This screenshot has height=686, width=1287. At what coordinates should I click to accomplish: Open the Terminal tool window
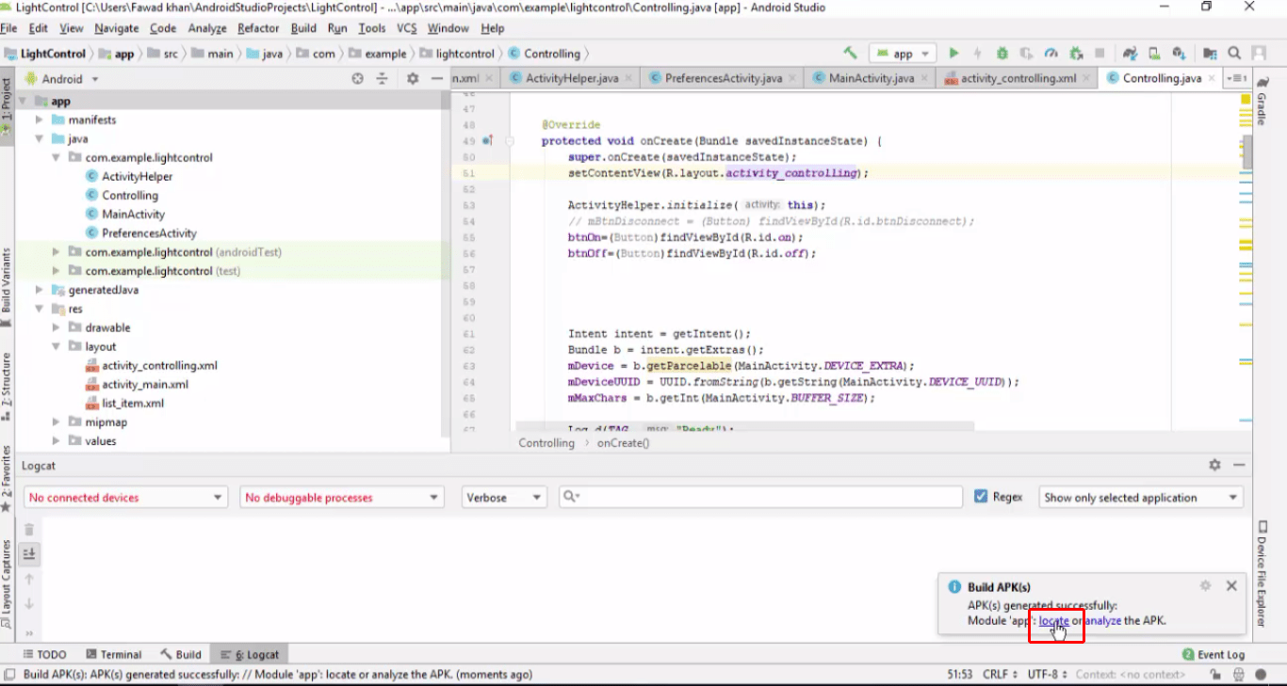tap(114, 654)
